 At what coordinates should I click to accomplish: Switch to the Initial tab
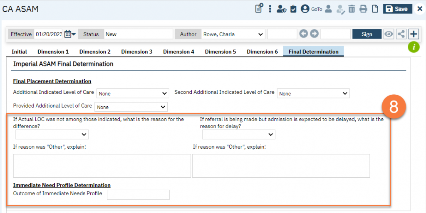(19, 52)
